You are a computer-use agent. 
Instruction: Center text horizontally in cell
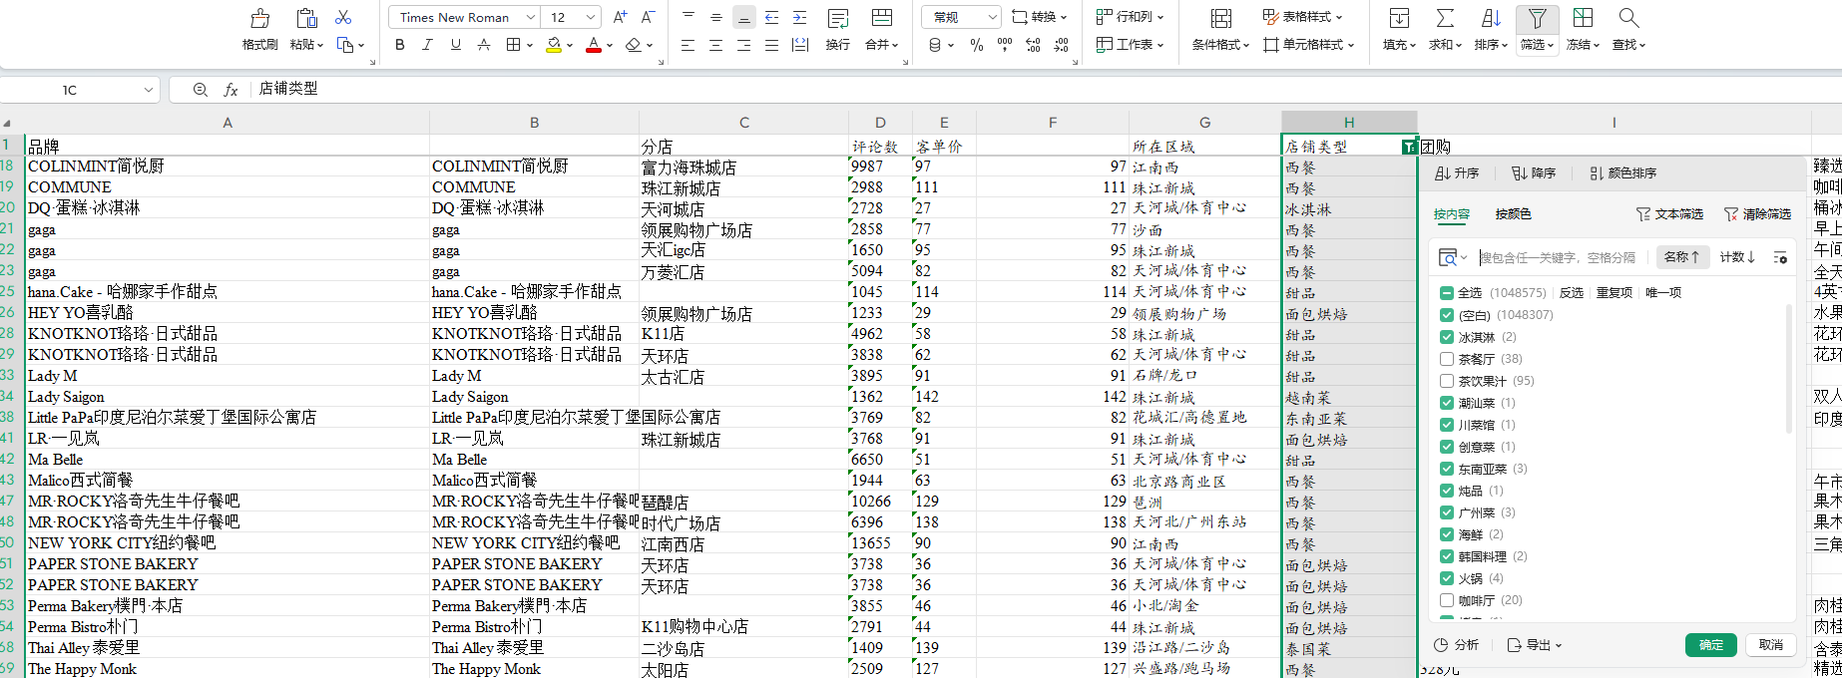(x=715, y=45)
